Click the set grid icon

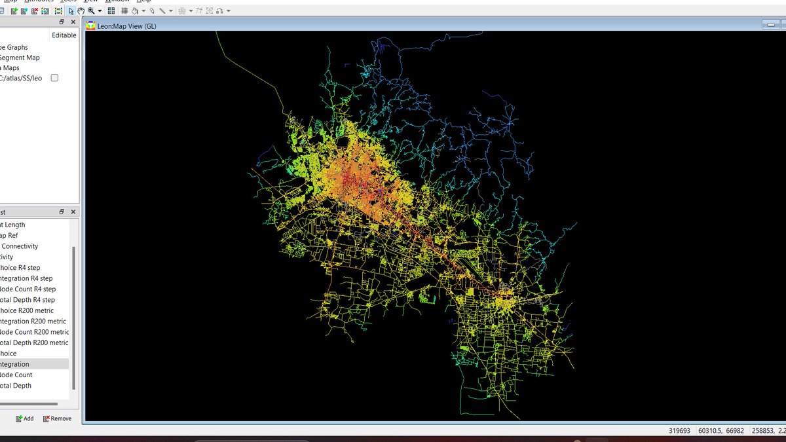[x=124, y=11]
